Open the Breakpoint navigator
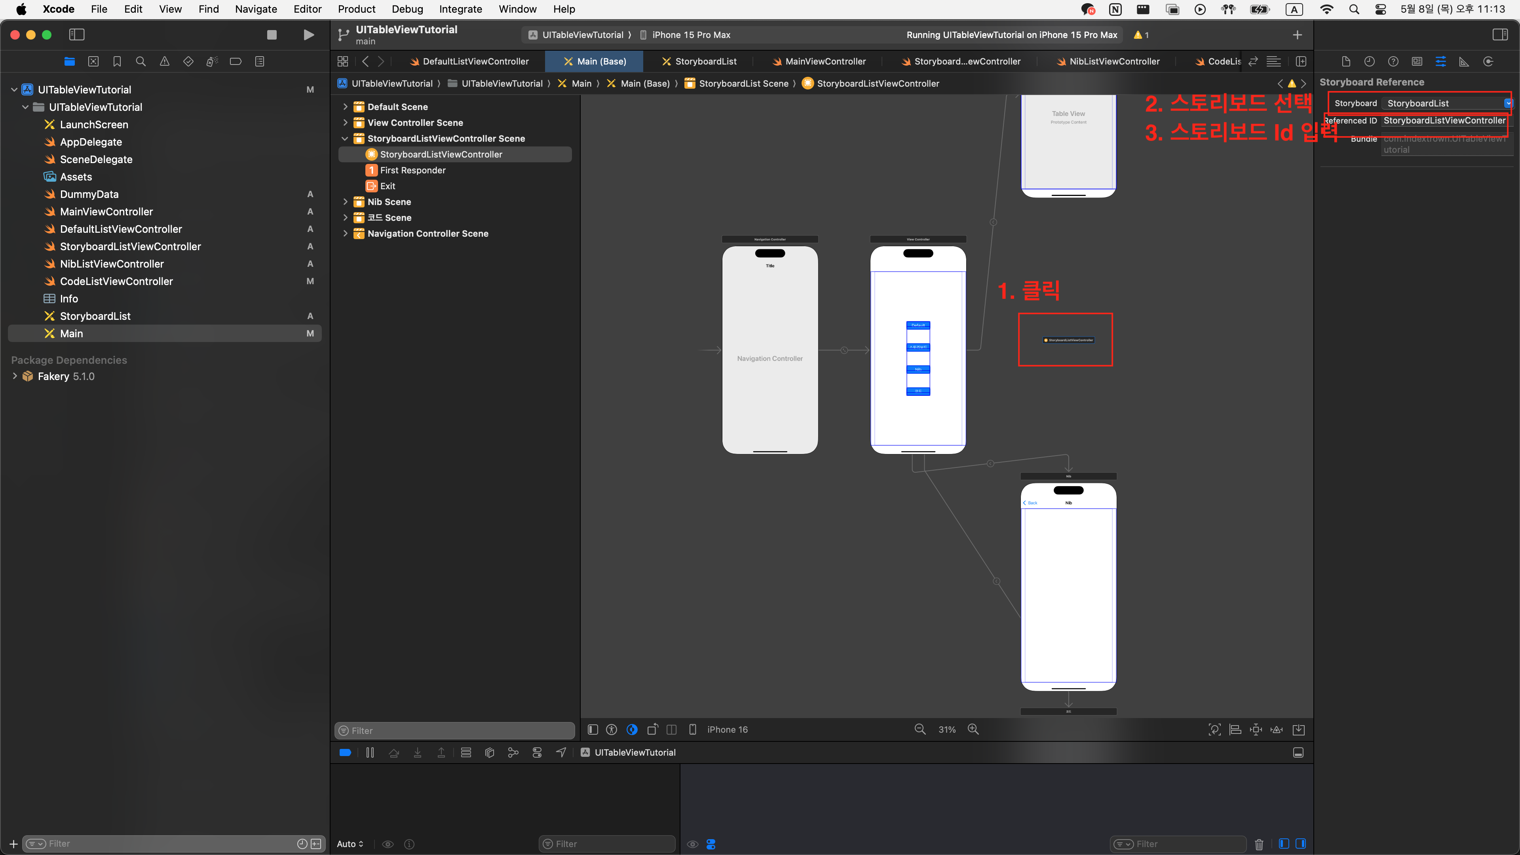 point(236,61)
